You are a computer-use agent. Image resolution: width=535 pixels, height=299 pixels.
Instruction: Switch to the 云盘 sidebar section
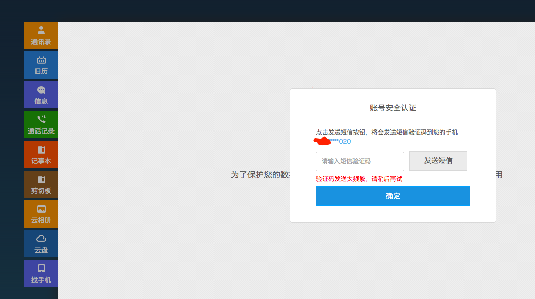tap(41, 243)
